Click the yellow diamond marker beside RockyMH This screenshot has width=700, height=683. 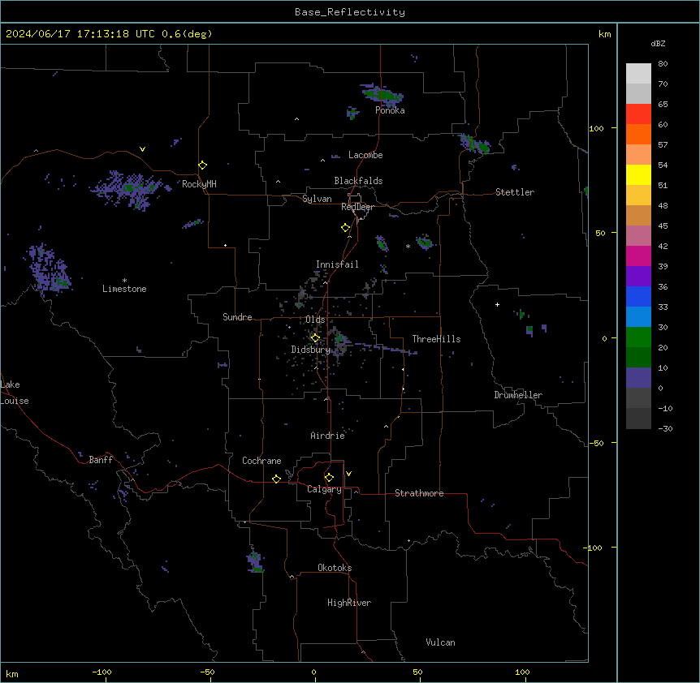[203, 165]
